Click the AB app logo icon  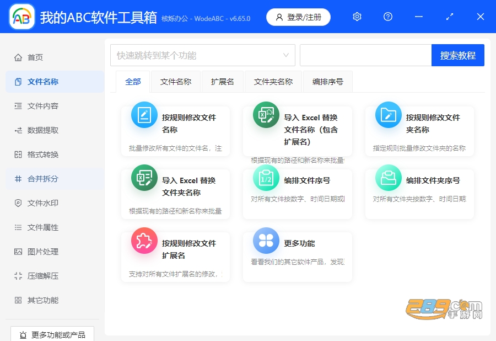click(22, 17)
